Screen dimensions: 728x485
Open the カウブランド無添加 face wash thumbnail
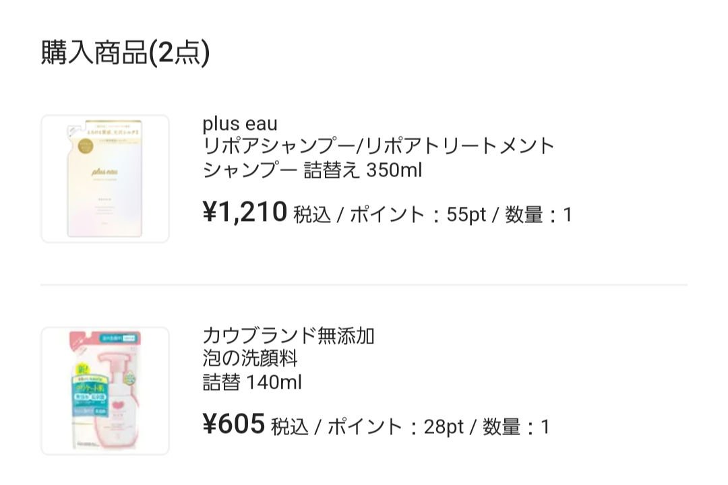(x=104, y=391)
